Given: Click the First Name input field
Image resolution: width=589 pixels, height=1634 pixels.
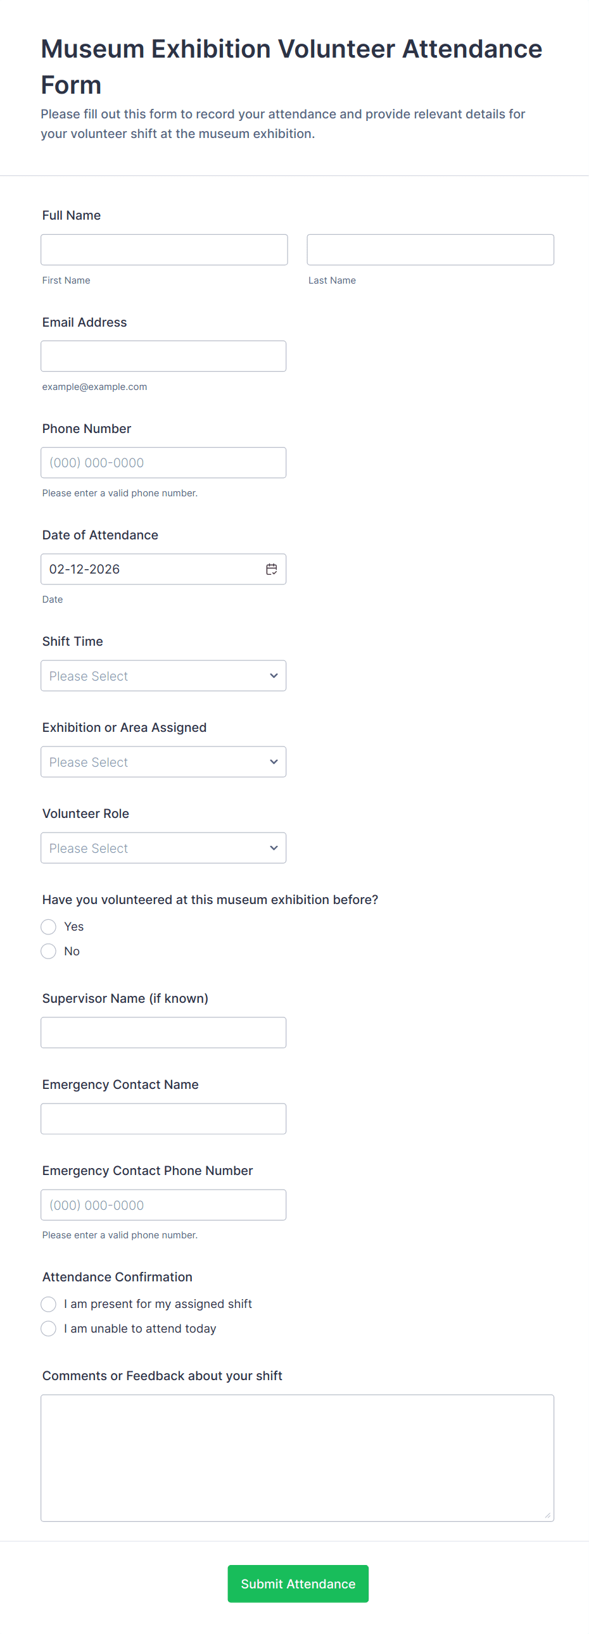Looking at the screenshot, I should click(164, 250).
